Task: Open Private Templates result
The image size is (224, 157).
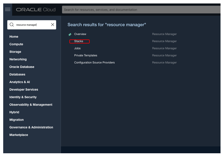Action: (x=86, y=55)
